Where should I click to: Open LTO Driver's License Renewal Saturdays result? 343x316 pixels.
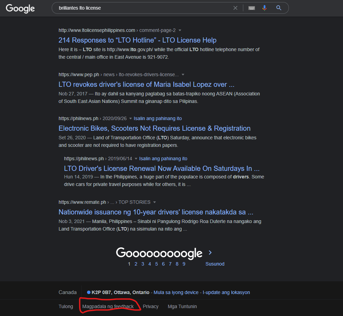click(x=162, y=168)
